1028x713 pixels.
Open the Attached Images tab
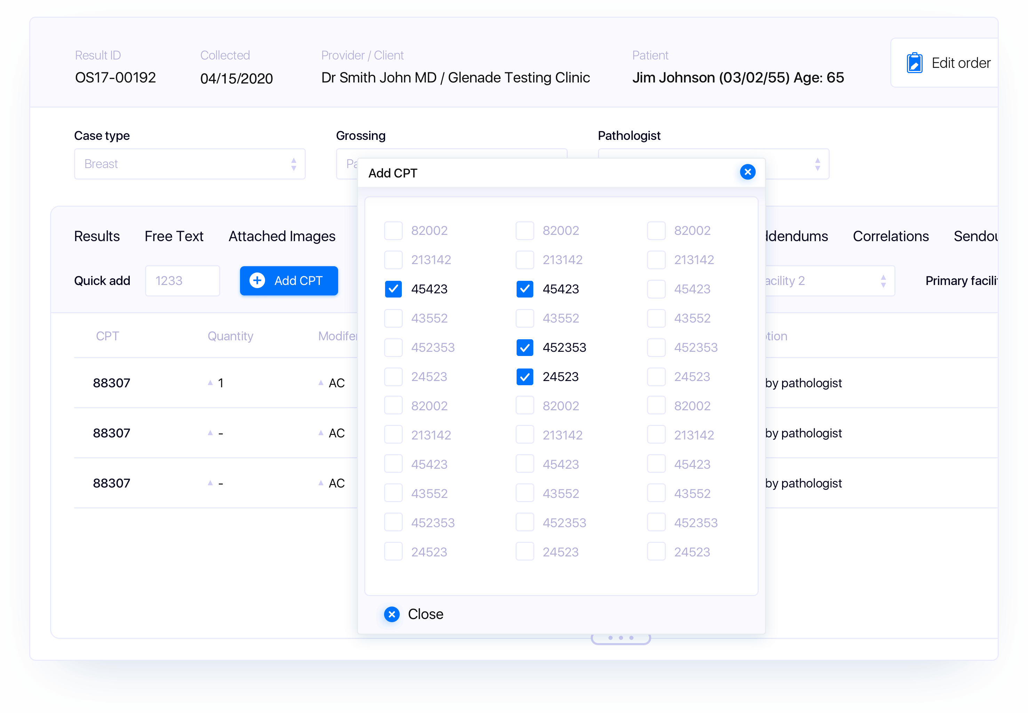(282, 236)
